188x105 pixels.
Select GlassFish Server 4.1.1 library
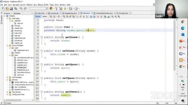pos(22,90)
